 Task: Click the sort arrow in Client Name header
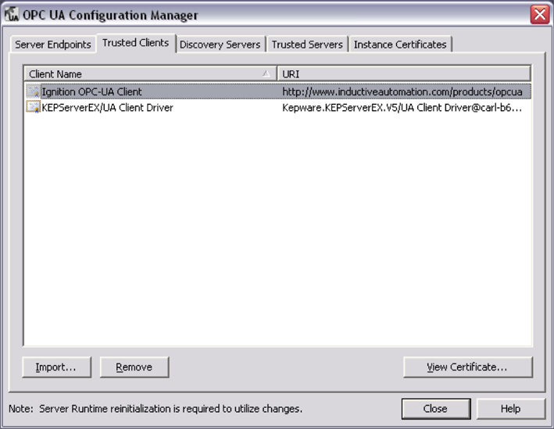point(266,73)
